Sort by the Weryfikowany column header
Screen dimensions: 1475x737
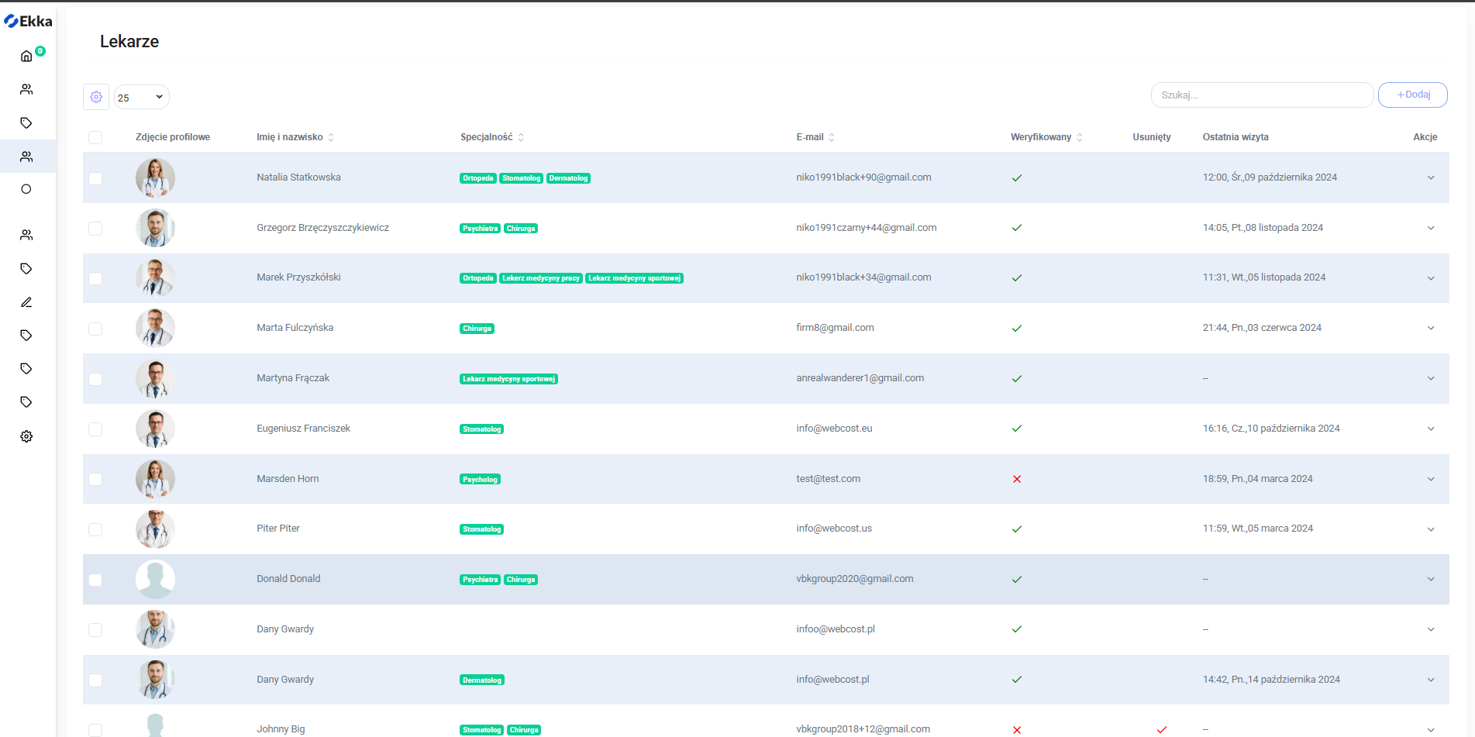tap(1040, 137)
